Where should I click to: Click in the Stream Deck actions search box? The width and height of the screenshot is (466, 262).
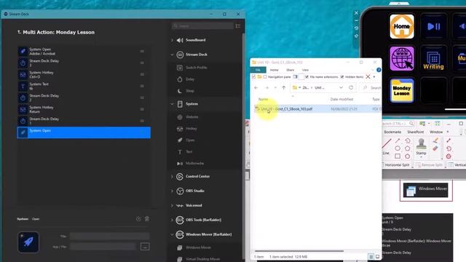click(202, 26)
